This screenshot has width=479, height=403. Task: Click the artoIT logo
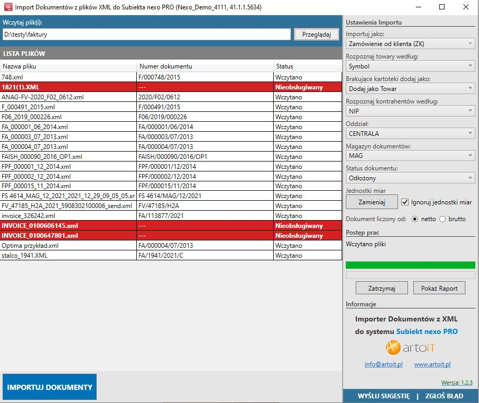tap(410, 348)
